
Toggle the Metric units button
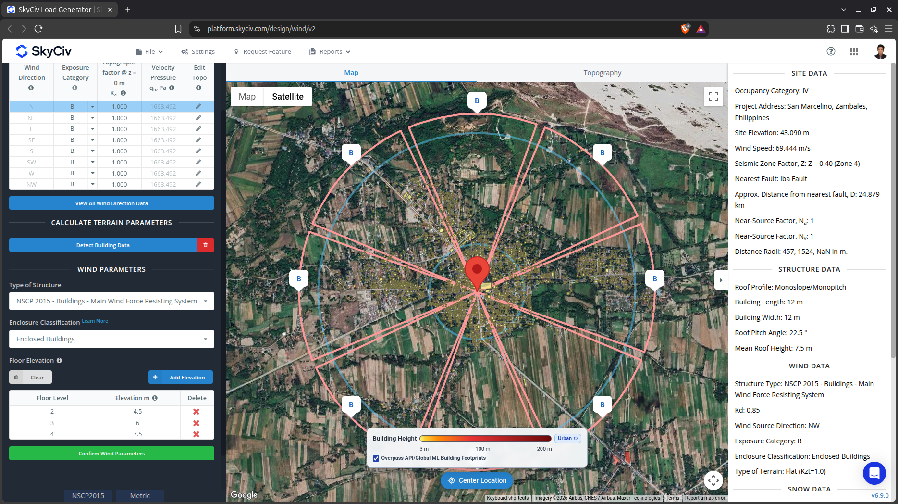coord(140,496)
